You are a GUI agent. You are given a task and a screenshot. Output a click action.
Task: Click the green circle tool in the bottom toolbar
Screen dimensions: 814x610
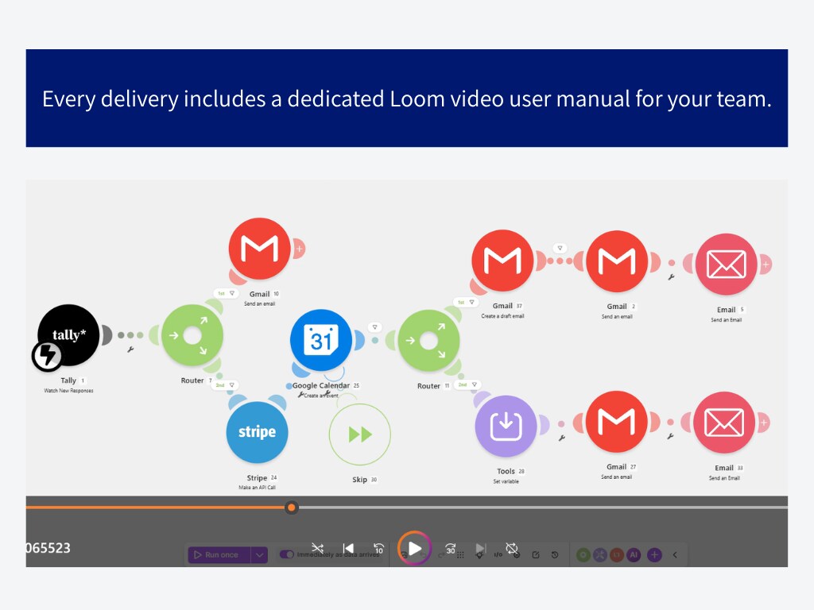(583, 555)
